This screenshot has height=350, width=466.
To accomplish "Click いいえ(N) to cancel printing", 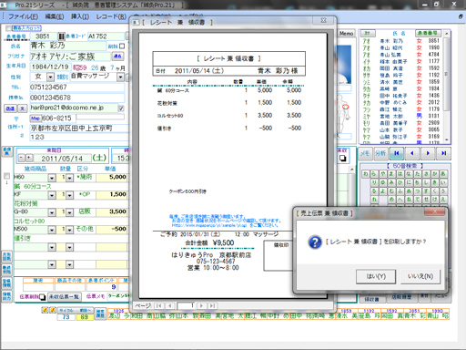I will 420,276.
